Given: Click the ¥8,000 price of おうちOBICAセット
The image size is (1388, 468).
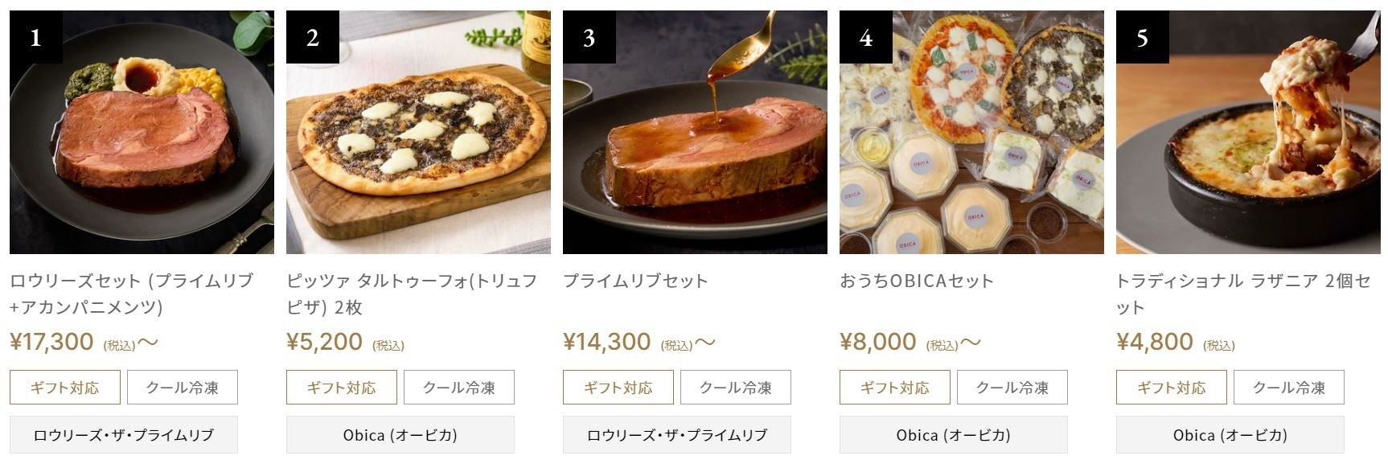Looking at the screenshot, I should click(877, 342).
